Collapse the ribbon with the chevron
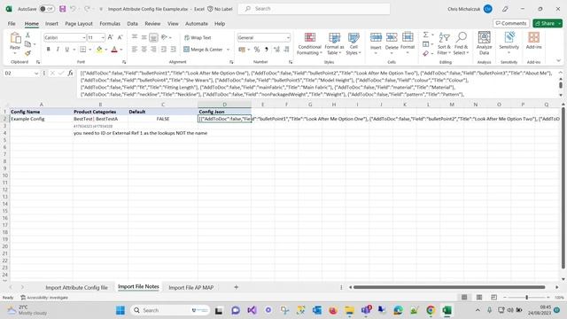 [x=559, y=61]
